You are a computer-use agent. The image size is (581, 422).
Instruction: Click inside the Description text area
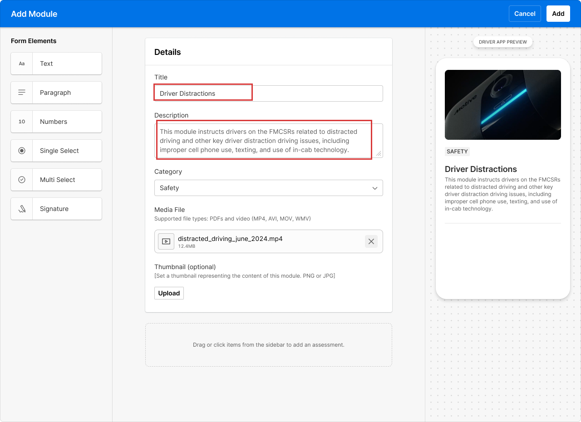pyautogui.click(x=268, y=141)
